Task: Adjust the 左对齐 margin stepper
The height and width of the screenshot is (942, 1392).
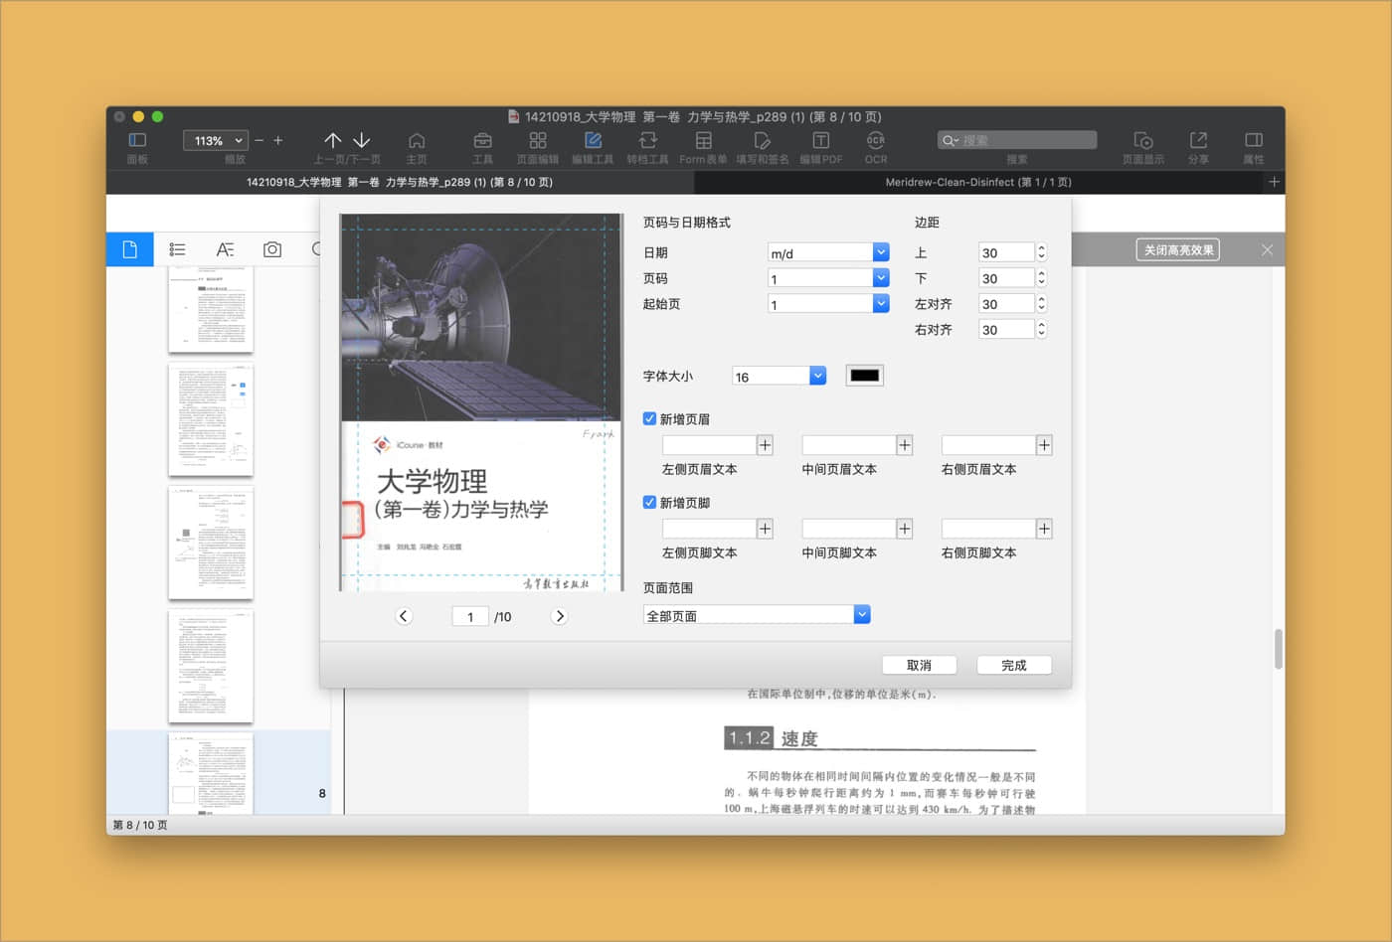Action: pos(1041,304)
